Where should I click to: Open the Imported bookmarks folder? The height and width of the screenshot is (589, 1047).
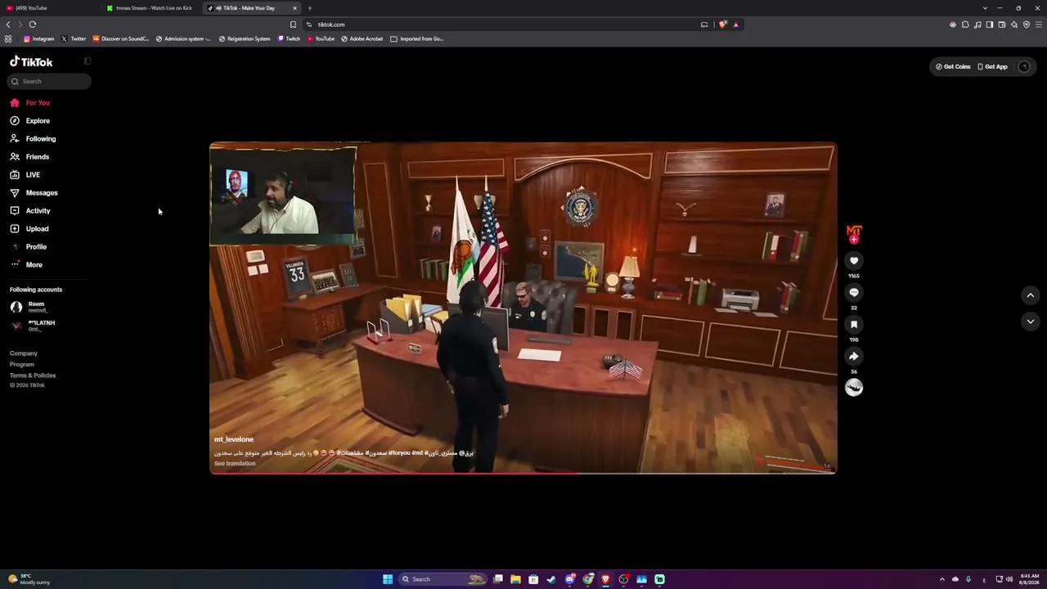(x=417, y=38)
